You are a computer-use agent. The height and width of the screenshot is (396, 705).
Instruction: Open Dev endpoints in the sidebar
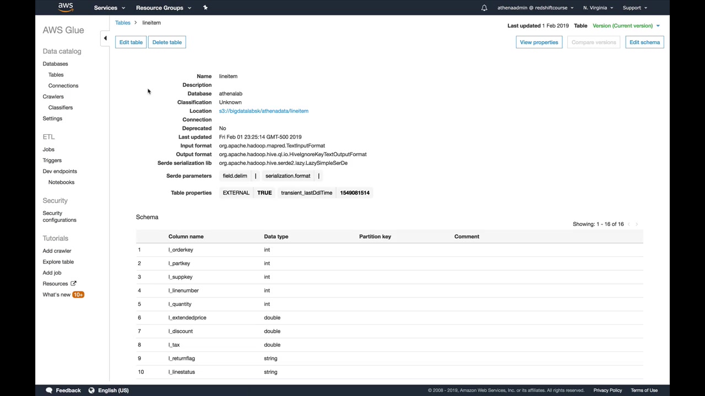pos(59,172)
